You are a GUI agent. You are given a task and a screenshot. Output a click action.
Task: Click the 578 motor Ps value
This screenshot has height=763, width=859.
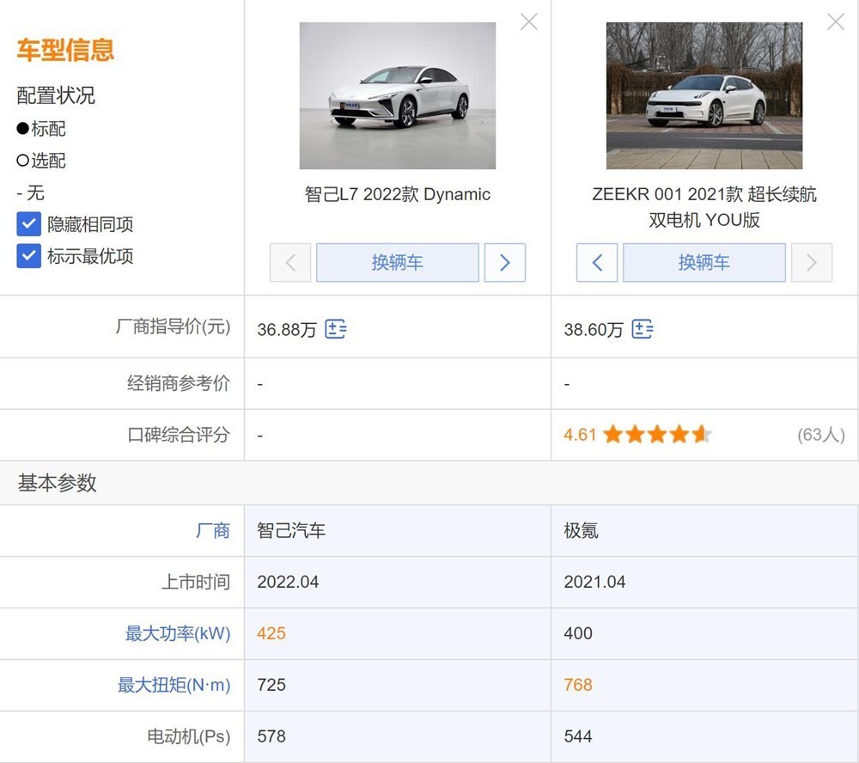click(x=271, y=736)
